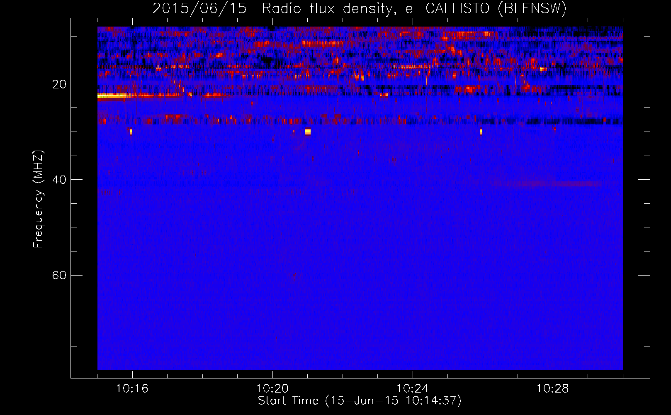Click the 'Frequency (MHZ)' axis label
Image resolution: width=671 pixels, height=415 pixels.
click(x=38, y=199)
